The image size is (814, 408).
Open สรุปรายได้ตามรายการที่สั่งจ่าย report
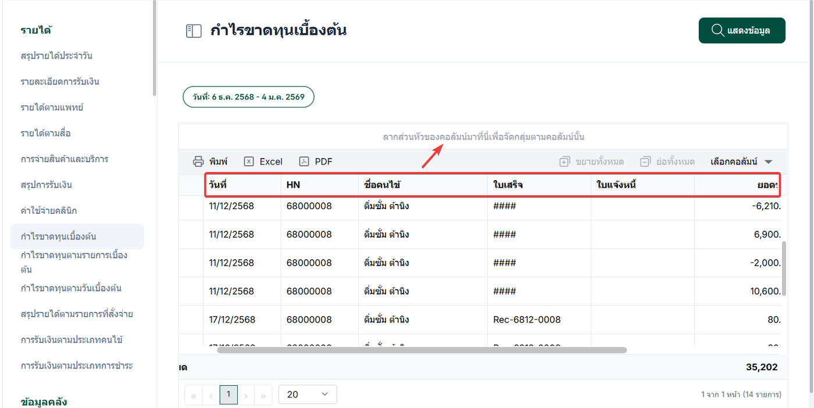(x=77, y=314)
